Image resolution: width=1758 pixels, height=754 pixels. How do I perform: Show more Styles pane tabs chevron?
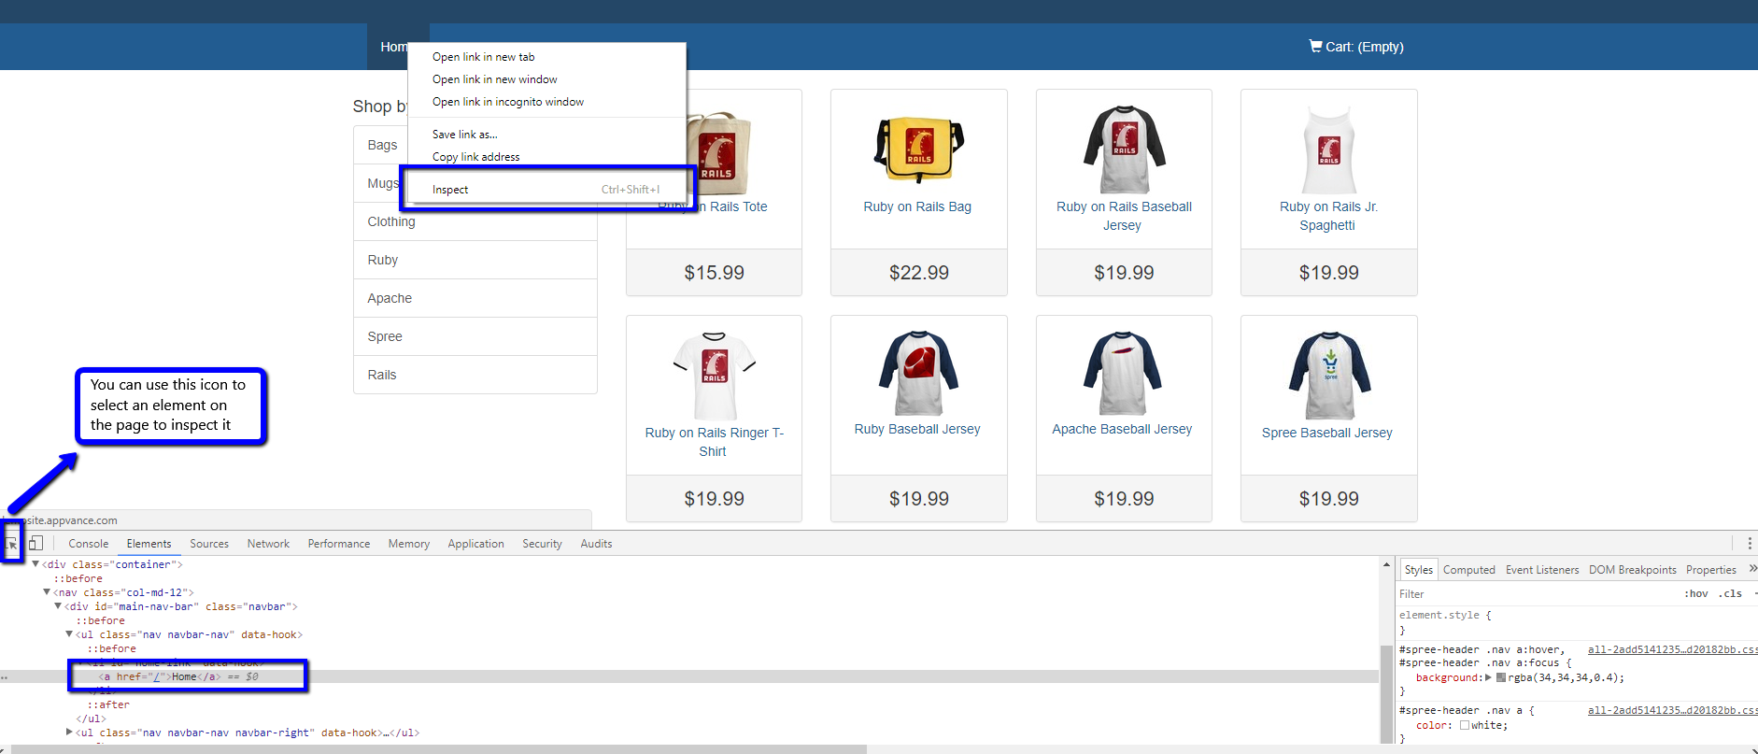pos(1753,569)
